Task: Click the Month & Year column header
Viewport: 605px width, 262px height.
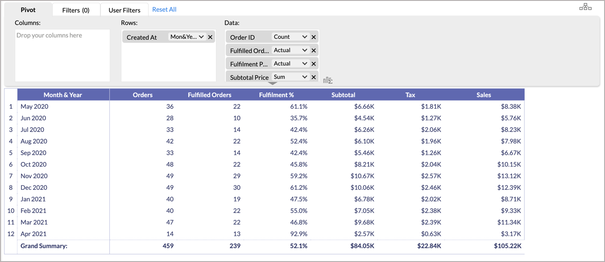Action: click(x=63, y=94)
